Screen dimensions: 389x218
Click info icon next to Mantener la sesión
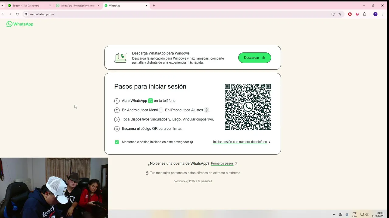pos(191,142)
